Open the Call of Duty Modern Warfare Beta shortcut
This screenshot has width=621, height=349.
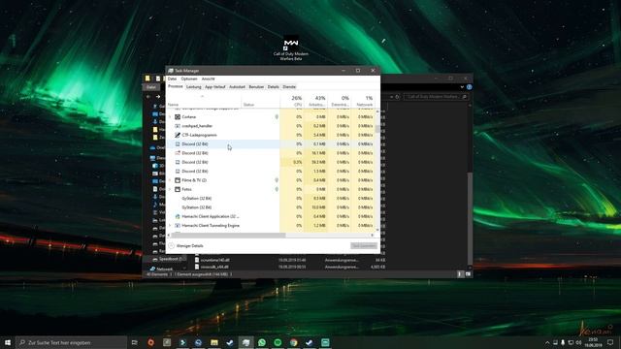tap(291, 48)
